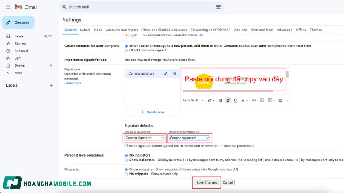The height and width of the screenshot is (193, 344).
Task: Open the Accounts and Import tab
Action: tap(122, 30)
